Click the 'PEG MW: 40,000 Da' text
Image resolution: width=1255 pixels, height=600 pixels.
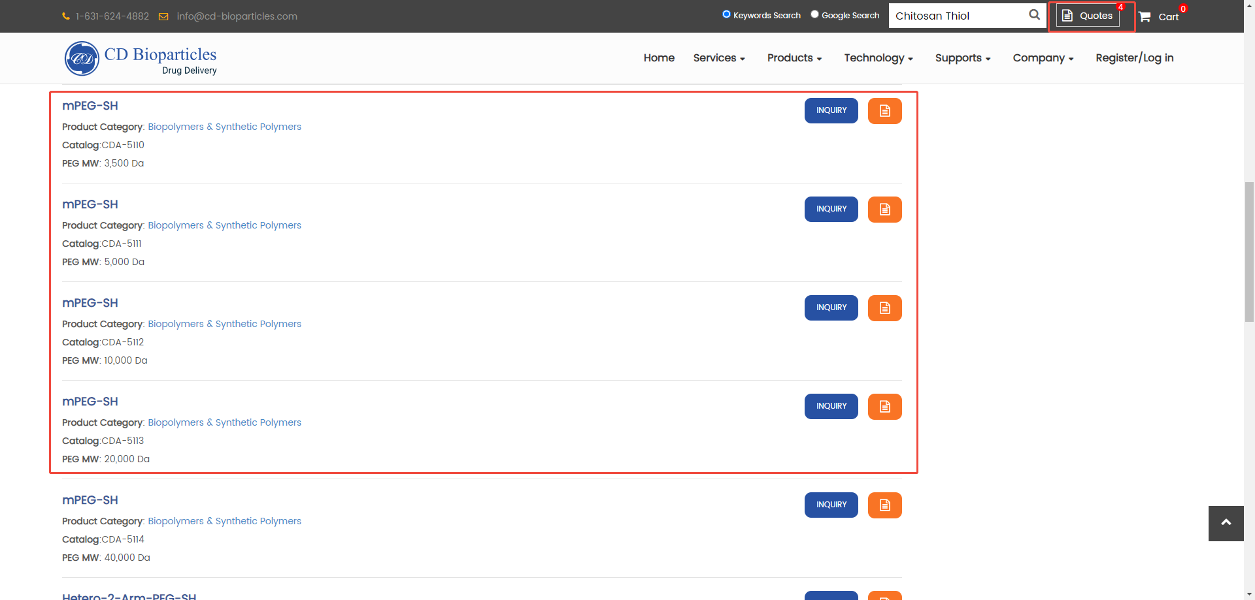(106, 558)
